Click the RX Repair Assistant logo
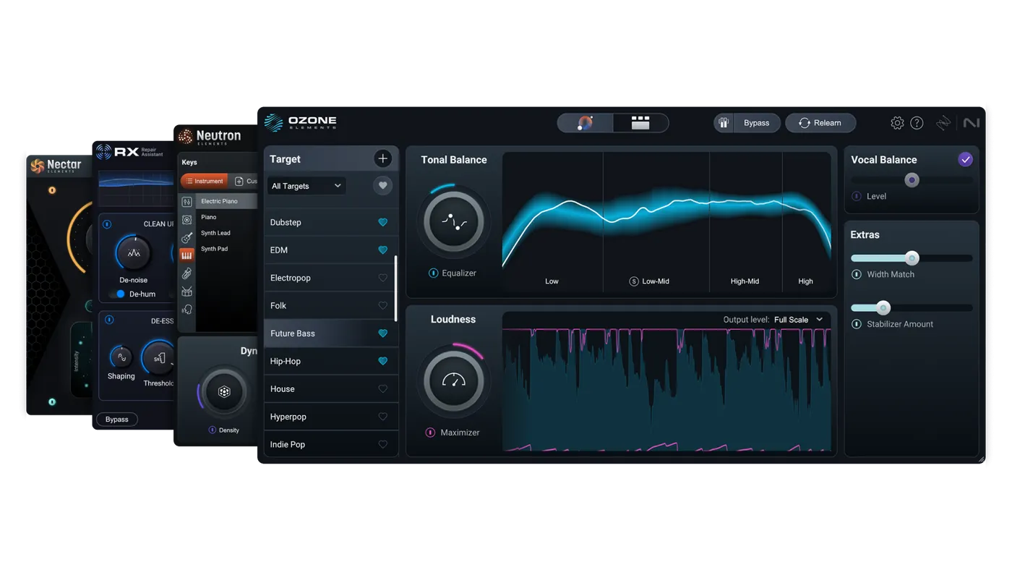The height and width of the screenshot is (570, 1012). 129,151
